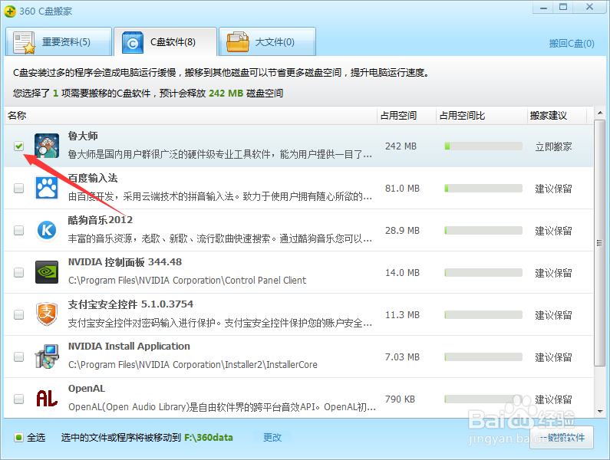Click the Control Panel Client path text
This screenshot has height=460, width=610.
pos(187,281)
